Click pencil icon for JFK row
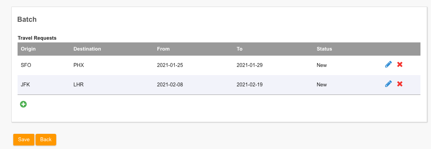The image size is (431, 149). click(x=388, y=84)
